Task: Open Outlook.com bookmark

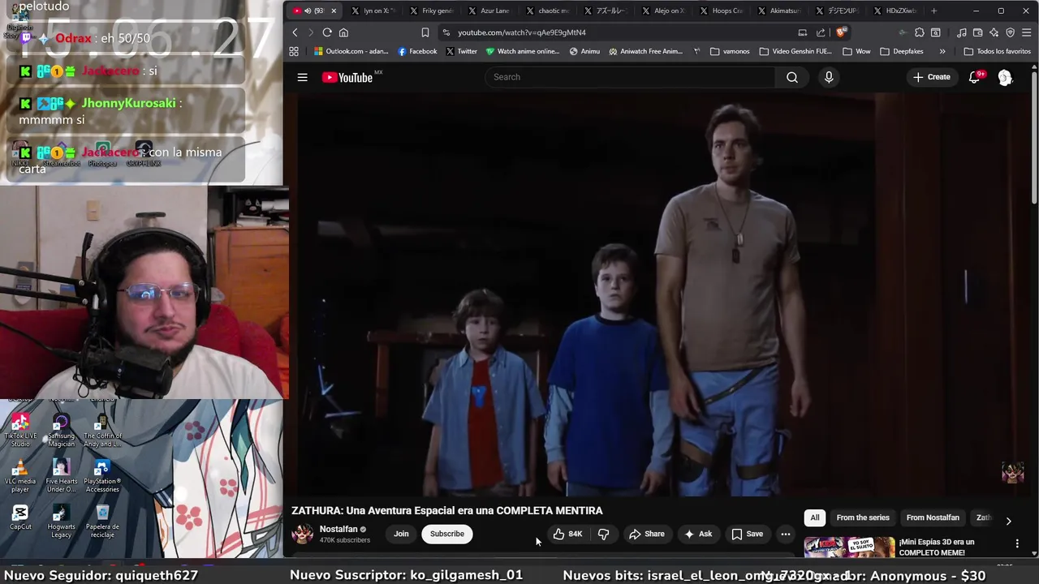Action: 351,51
